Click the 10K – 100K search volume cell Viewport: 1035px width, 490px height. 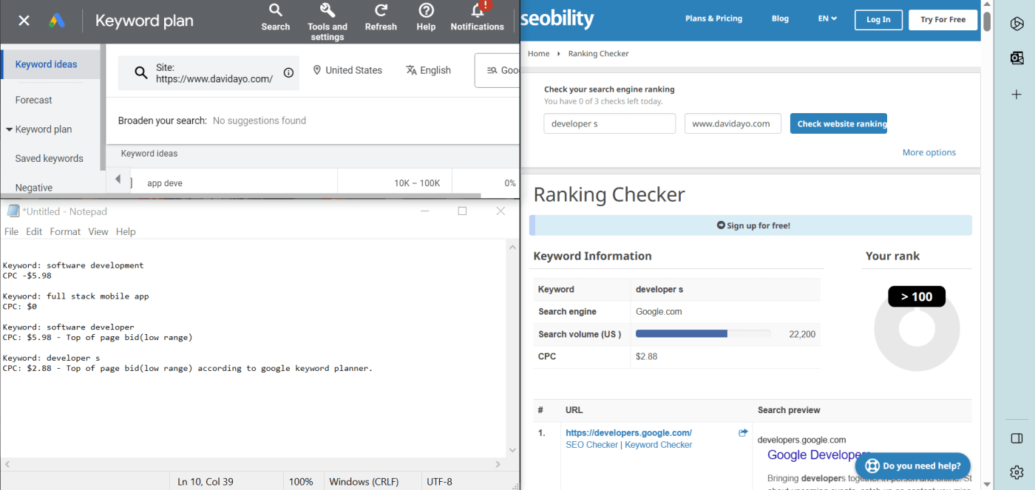tap(417, 183)
